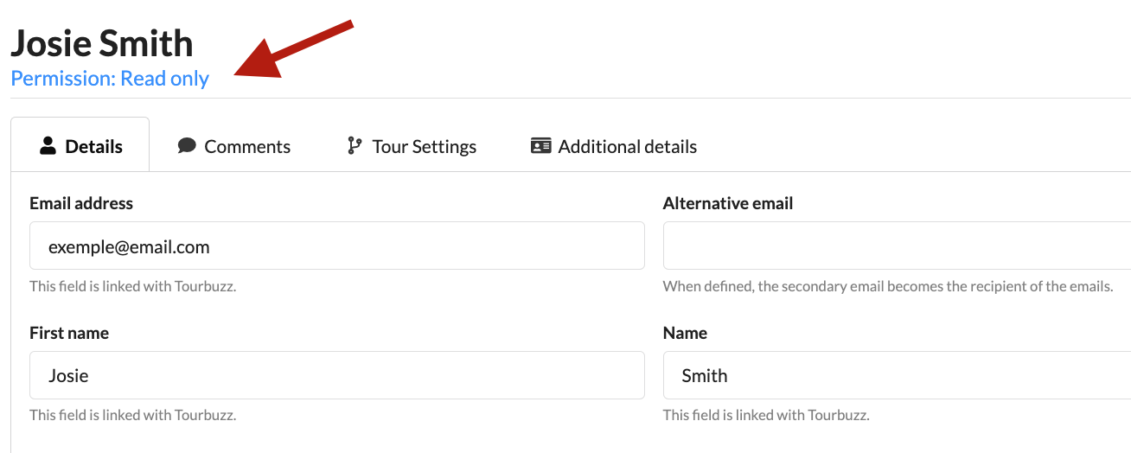
Task: Select the Tour Settings tab text
Action: (424, 146)
